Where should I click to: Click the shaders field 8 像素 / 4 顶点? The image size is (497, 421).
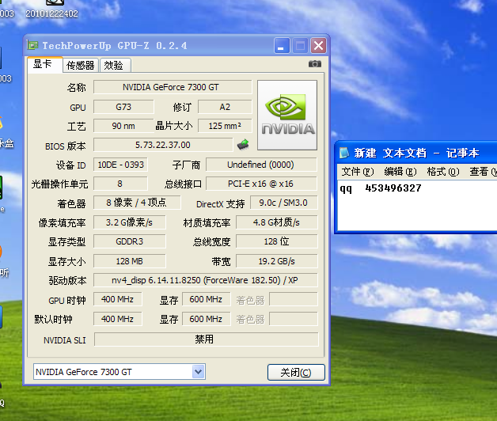[137, 203]
